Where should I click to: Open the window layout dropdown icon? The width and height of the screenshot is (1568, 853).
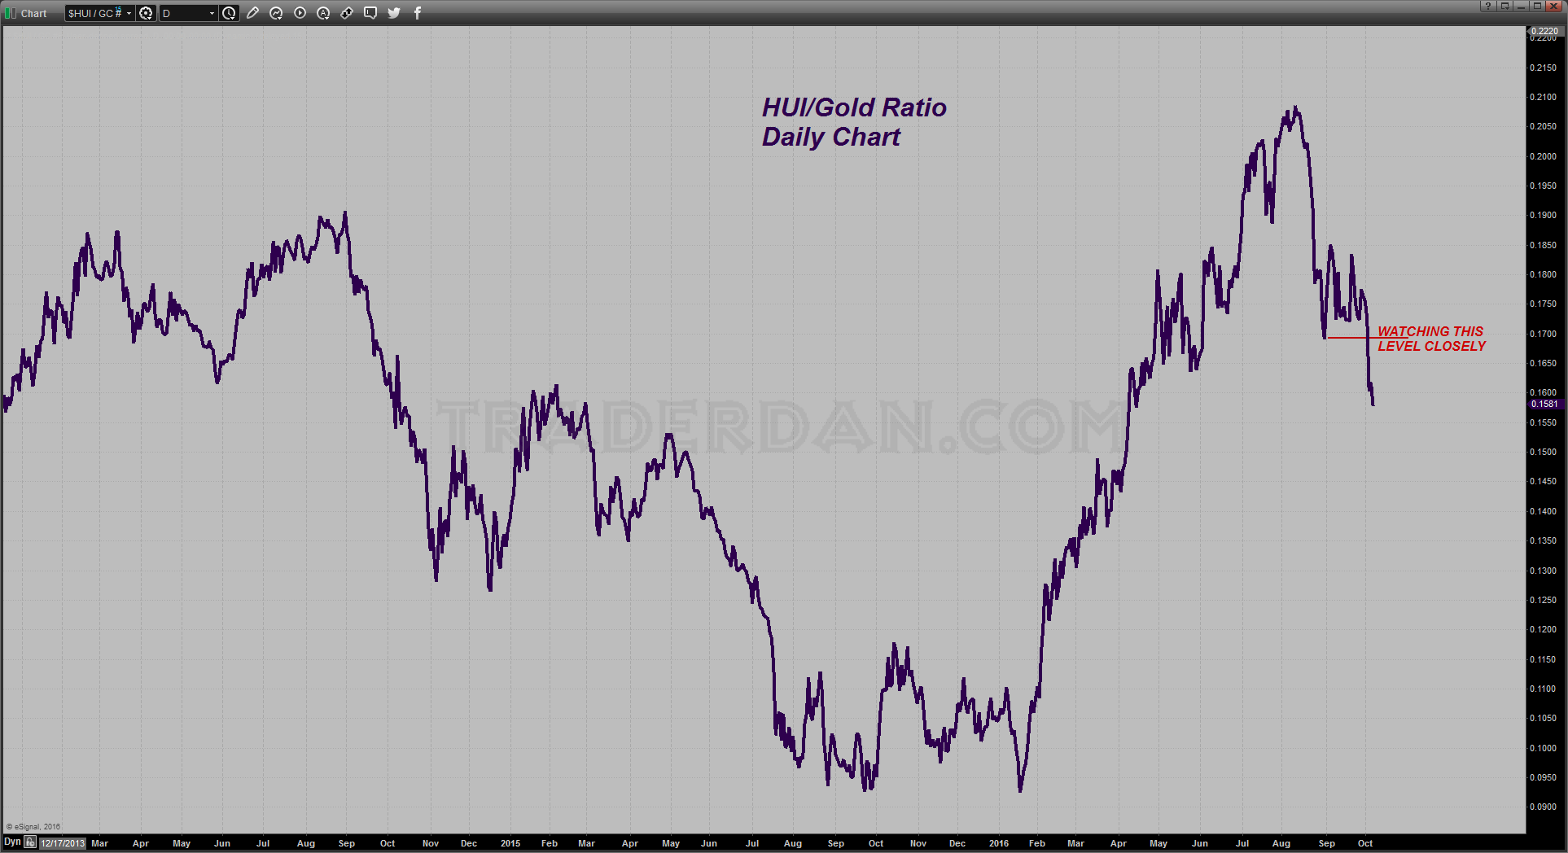tap(1504, 6)
